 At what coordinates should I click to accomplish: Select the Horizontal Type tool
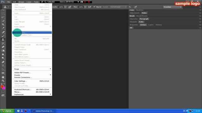click(3, 66)
